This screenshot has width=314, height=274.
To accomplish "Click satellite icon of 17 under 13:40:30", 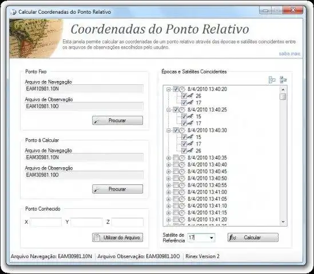I will point(190,144).
